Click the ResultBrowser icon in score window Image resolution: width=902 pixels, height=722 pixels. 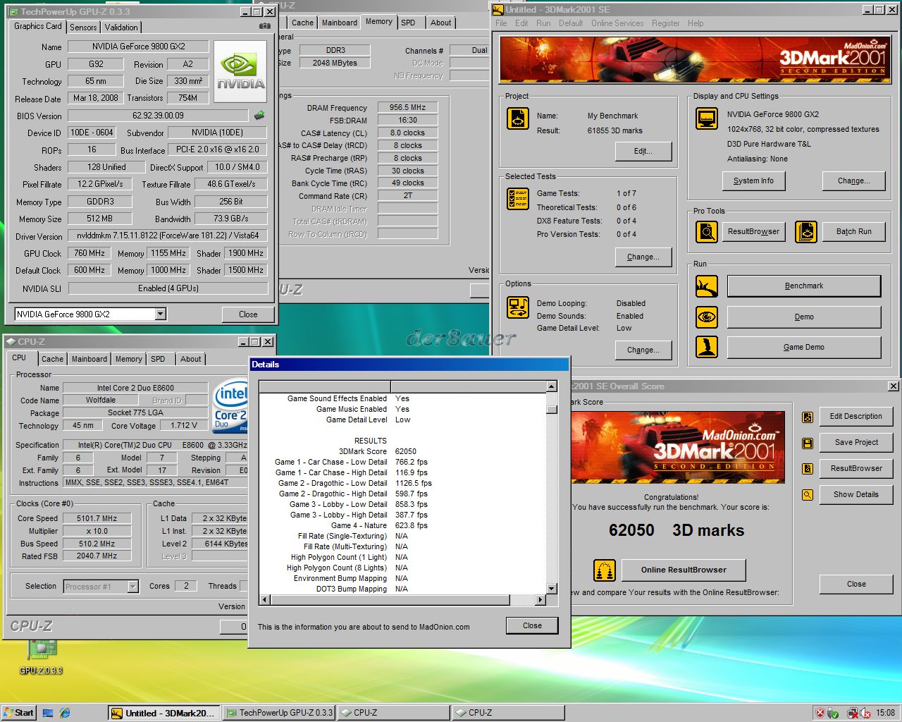tap(808, 469)
